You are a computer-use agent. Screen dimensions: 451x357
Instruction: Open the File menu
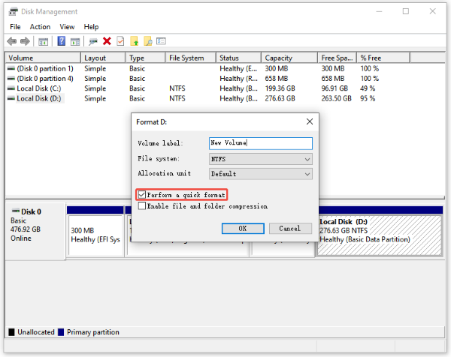tap(15, 27)
